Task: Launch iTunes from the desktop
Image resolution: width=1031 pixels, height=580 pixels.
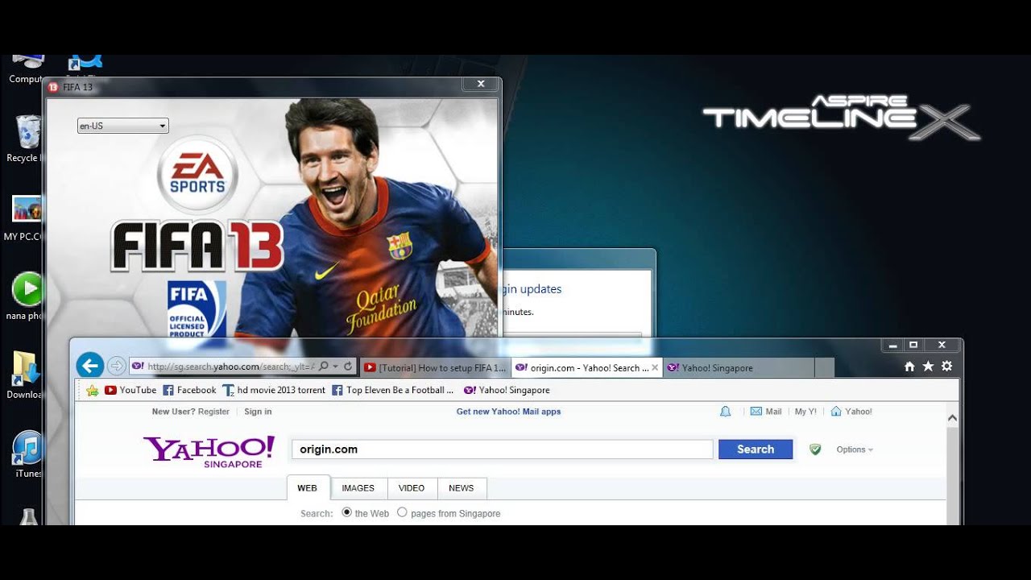Action: coord(28,454)
